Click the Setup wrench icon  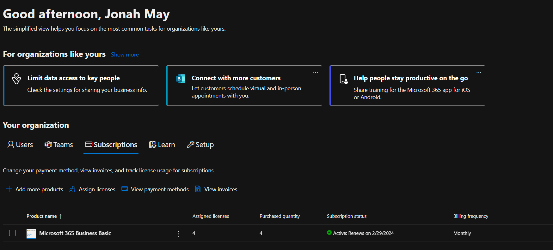[x=190, y=145]
